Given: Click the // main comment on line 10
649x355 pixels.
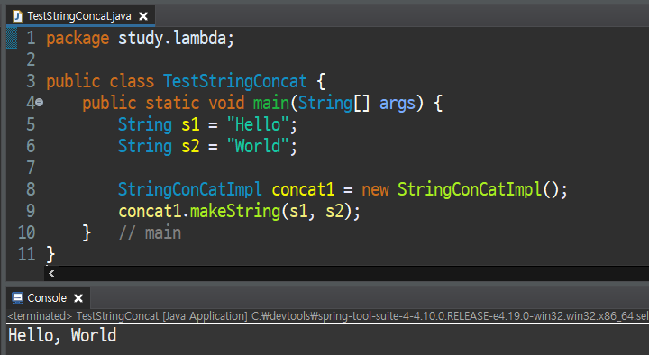Looking at the screenshot, I should [x=150, y=233].
